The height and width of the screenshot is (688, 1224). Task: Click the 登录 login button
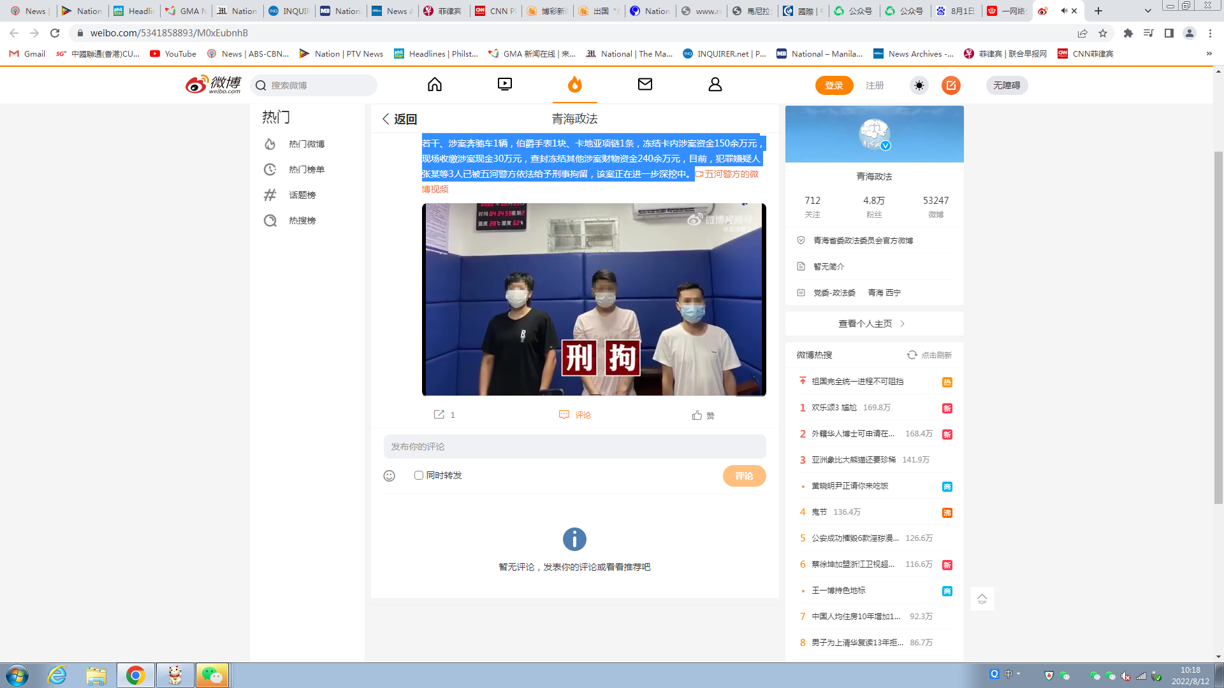[834, 85]
